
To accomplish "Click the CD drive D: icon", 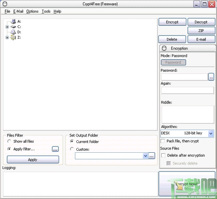I will [x=13, y=32].
